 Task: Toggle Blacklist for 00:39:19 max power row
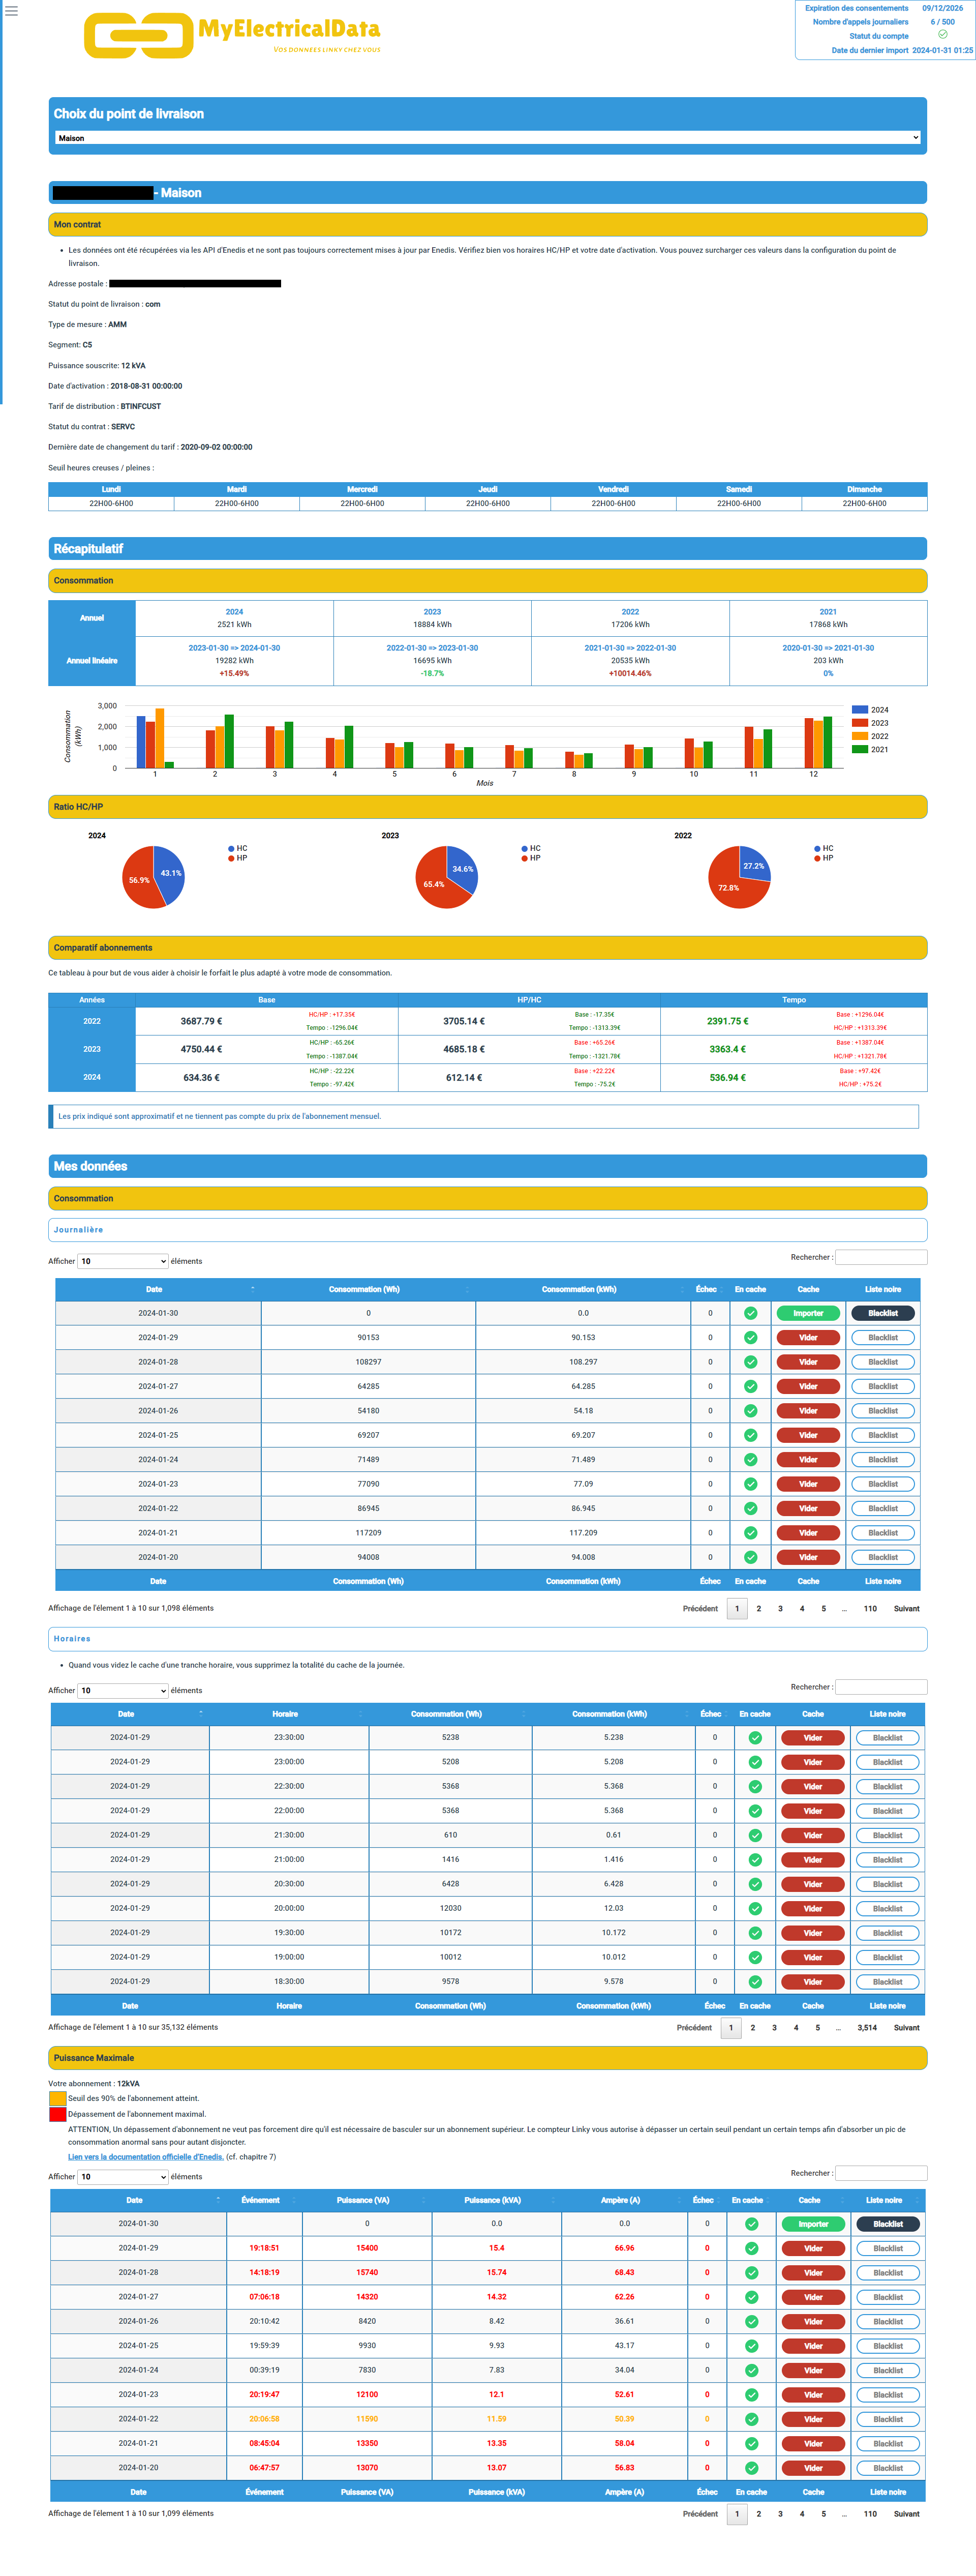pyautogui.click(x=888, y=2370)
